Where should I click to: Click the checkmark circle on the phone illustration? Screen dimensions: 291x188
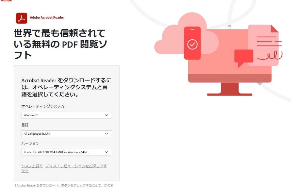click(192, 45)
